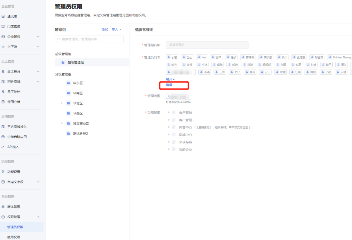Click the 员工积分 icon
This screenshot has width=352, height=240.
click(x=3, y=71)
